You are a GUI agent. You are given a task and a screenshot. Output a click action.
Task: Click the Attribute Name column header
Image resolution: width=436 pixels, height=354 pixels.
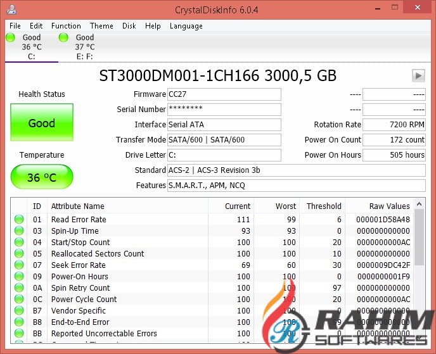pos(78,206)
